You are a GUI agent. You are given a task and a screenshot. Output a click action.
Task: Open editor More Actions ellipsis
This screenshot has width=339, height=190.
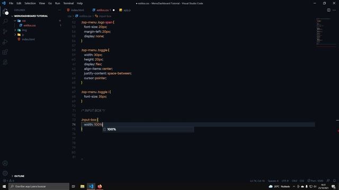[334, 10]
